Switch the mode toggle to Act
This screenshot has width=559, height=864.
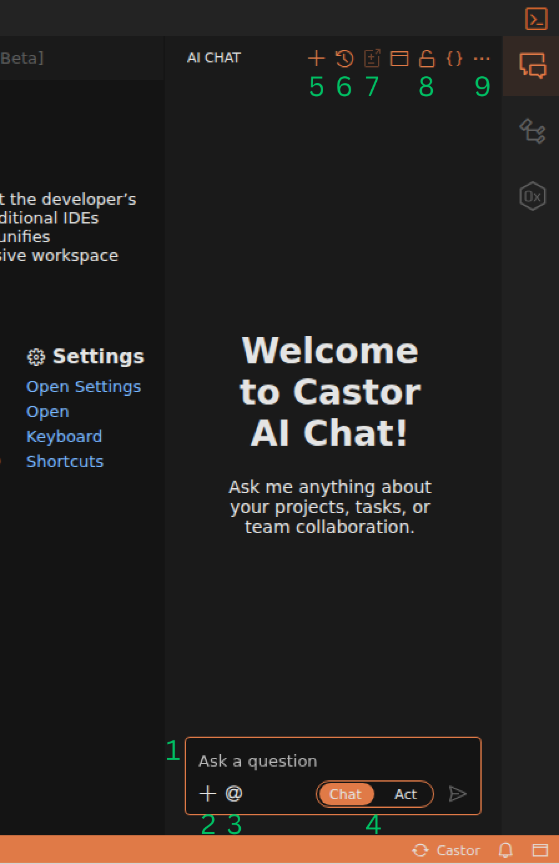tap(405, 794)
